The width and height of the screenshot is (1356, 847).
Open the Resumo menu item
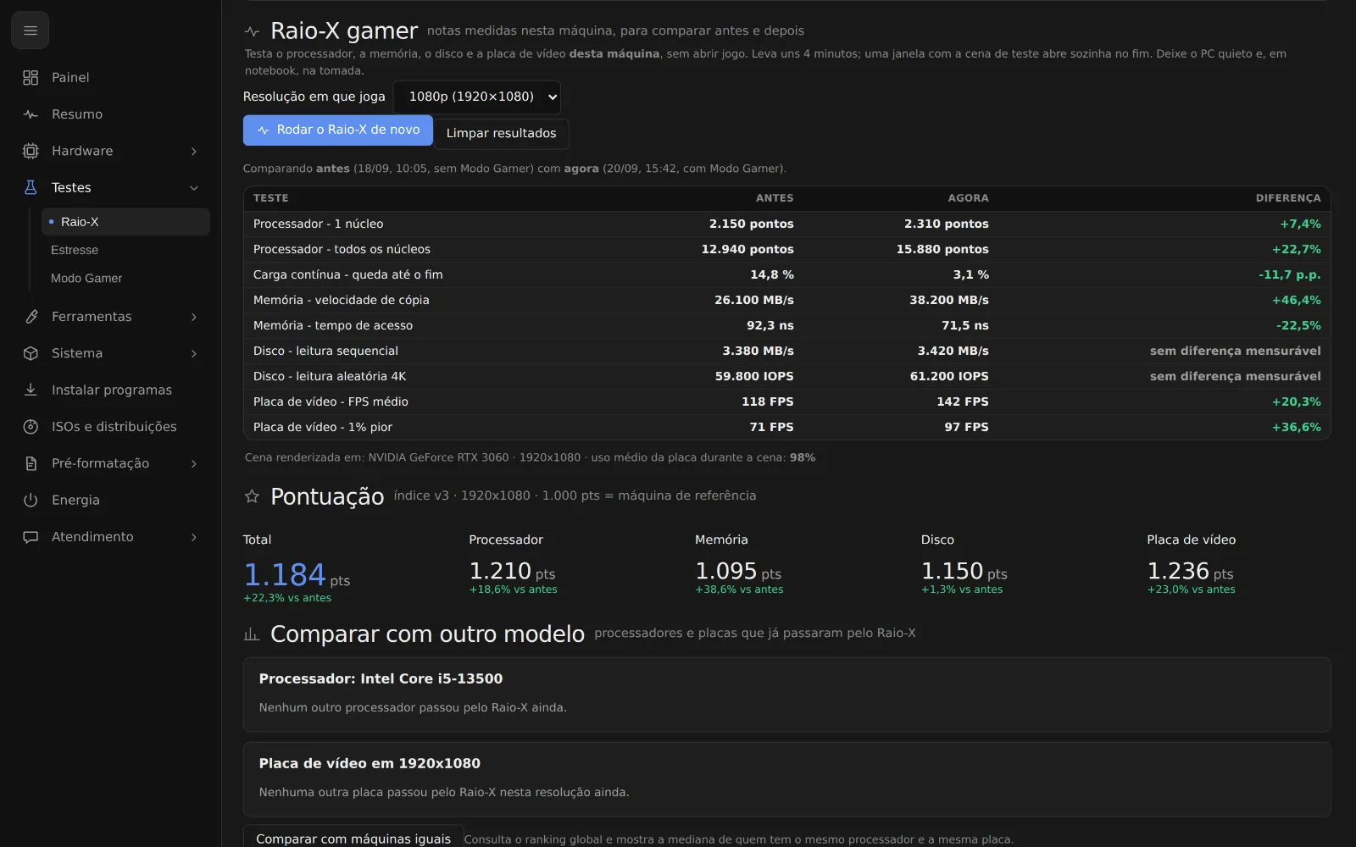tap(110, 114)
